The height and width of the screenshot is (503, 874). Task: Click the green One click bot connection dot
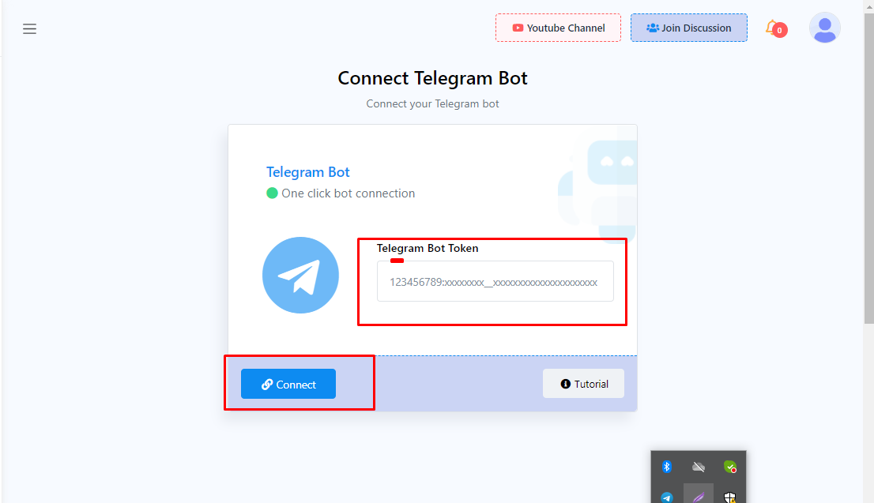272,193
